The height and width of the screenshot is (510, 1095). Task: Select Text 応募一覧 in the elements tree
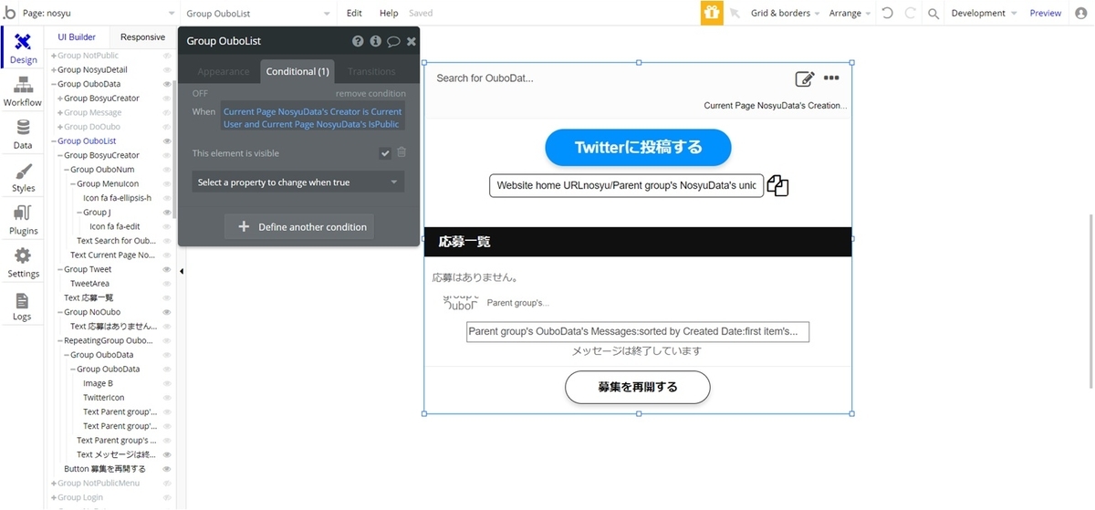[89, 297]
